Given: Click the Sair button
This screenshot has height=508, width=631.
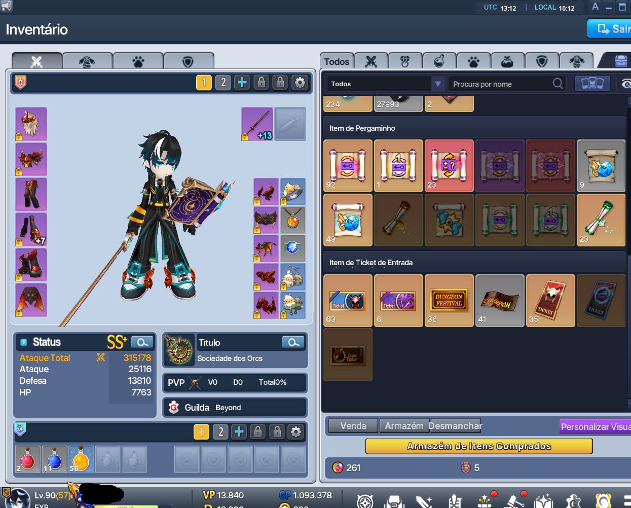Looking at the screenshot, I should 610,29.
